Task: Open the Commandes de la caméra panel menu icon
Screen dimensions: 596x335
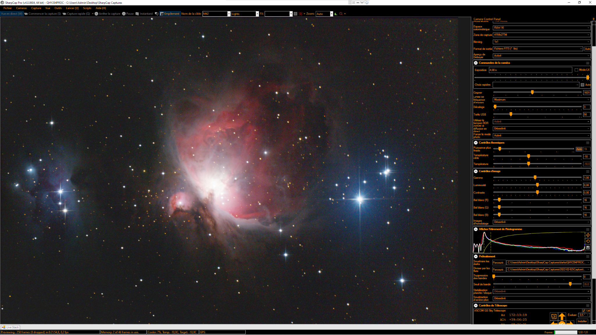Action: [x=588, y=63]
